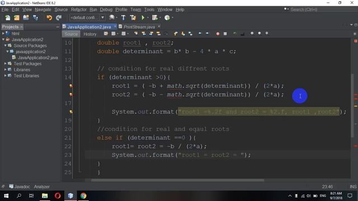
Task: Click the Zoom In editor icon
Action: (252, 33)
